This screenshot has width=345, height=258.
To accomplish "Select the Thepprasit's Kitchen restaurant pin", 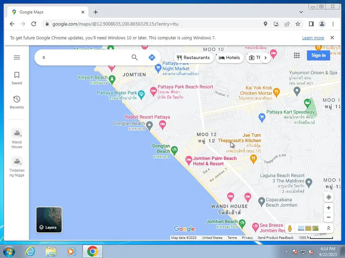I will tap(253, 159).
